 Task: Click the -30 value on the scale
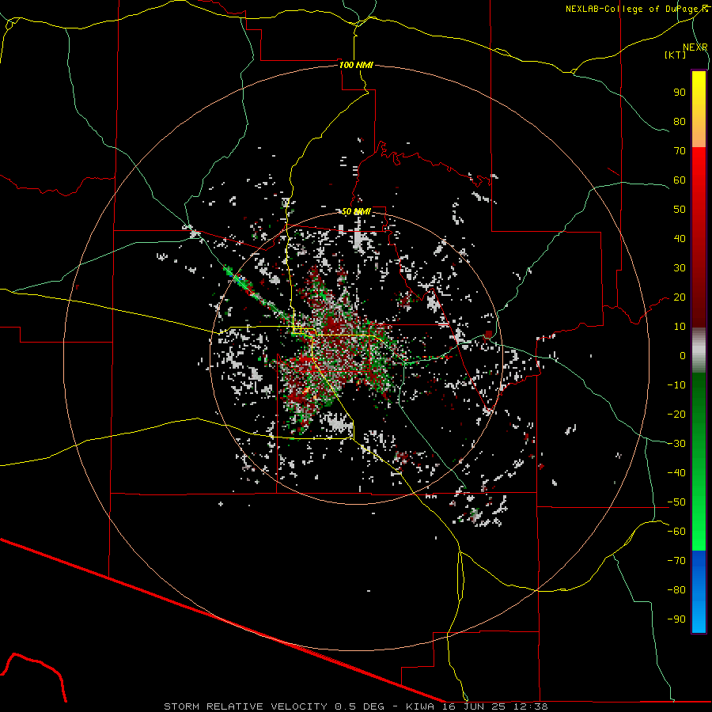(x=676, y=444)
